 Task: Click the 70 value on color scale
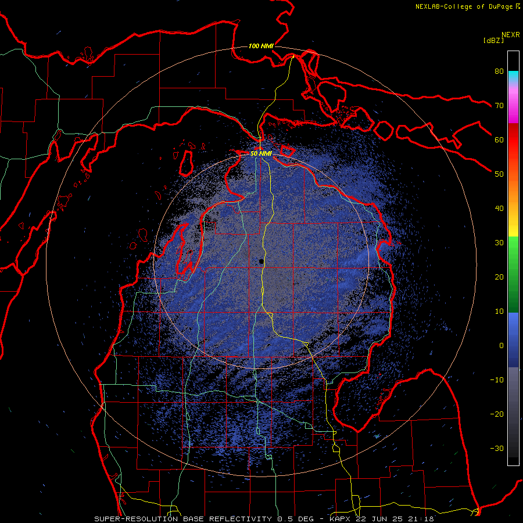tap(499, 105)
